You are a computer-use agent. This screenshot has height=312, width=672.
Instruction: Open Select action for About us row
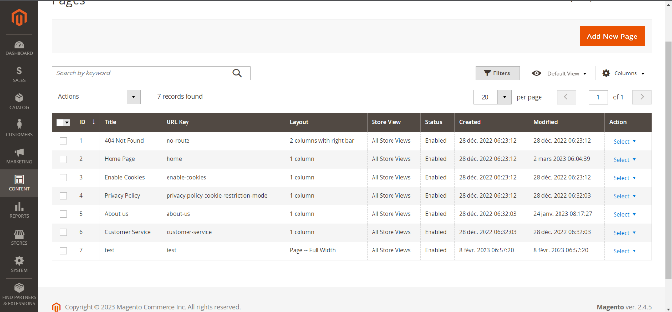[x=624, y=214]
